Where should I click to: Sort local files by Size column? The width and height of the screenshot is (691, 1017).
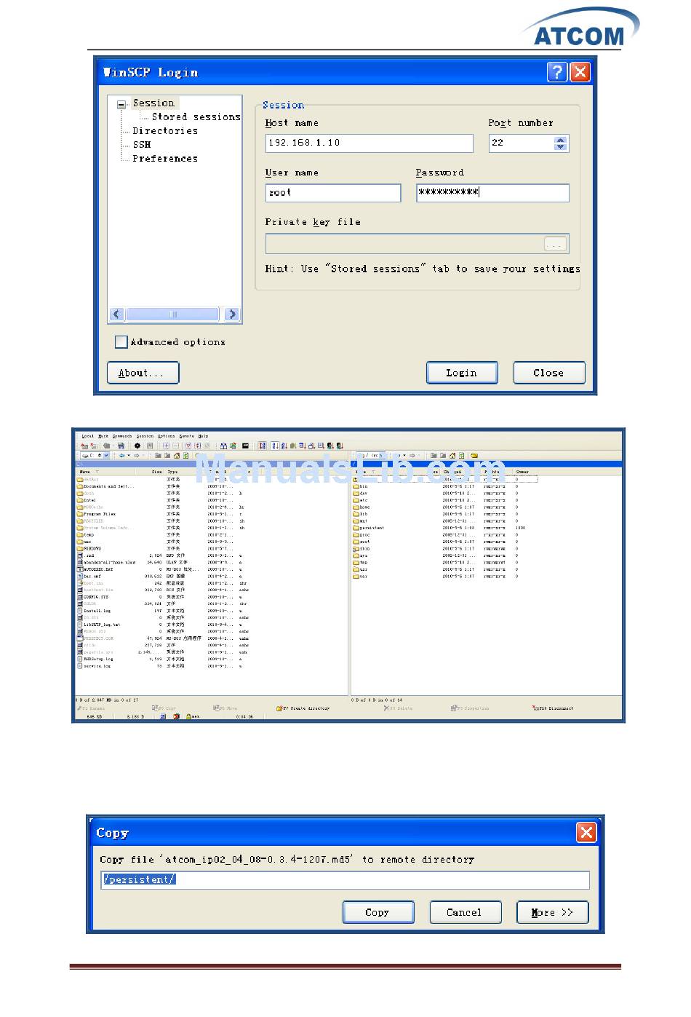coord(156,472)
